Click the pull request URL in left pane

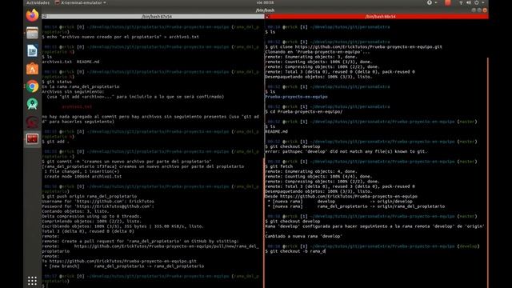click(166, 246)
